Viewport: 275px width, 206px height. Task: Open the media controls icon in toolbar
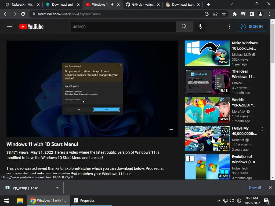click(x=243, y=14)
